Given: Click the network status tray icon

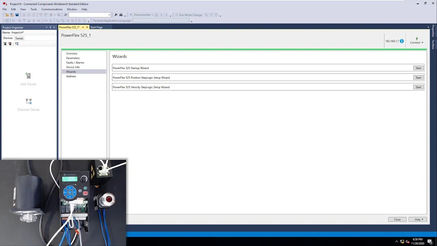Looking at the screenshot, I should pos(402,242).
